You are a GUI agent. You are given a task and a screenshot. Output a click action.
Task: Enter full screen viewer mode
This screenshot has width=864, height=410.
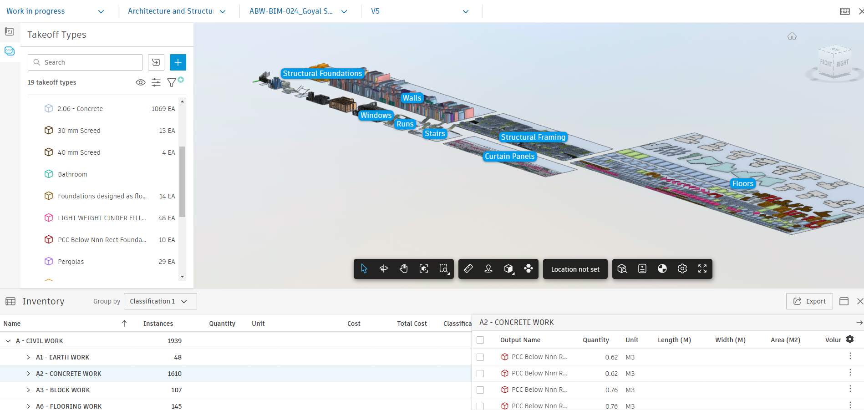click(x=702, y=269)
